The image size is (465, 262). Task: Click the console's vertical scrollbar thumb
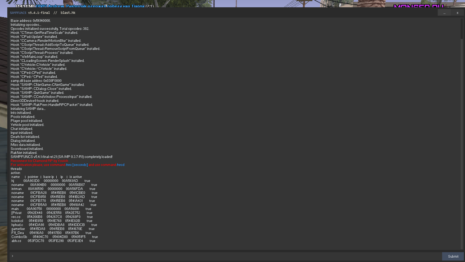[x=462, y=28]
